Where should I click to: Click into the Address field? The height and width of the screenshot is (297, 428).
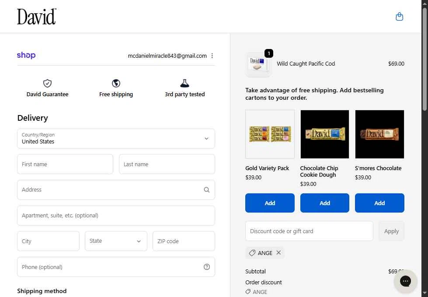point(116,190)
